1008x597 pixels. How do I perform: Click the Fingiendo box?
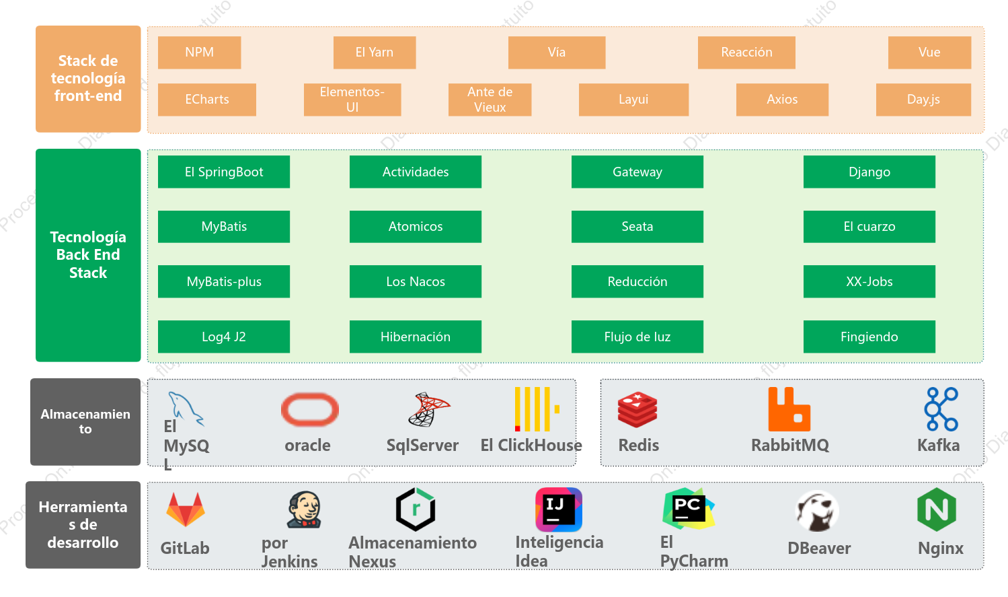[x=869, y=337]
